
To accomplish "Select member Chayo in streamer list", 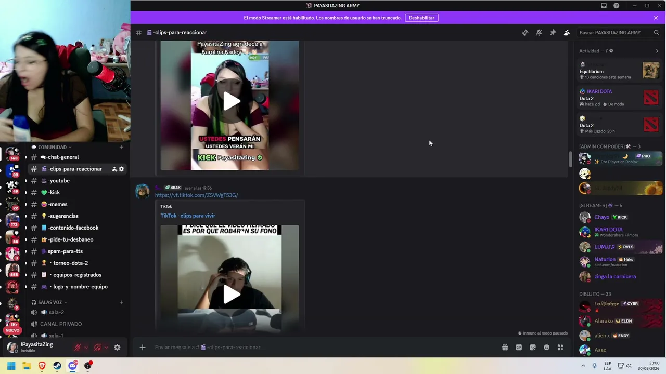I will [620, 217].
